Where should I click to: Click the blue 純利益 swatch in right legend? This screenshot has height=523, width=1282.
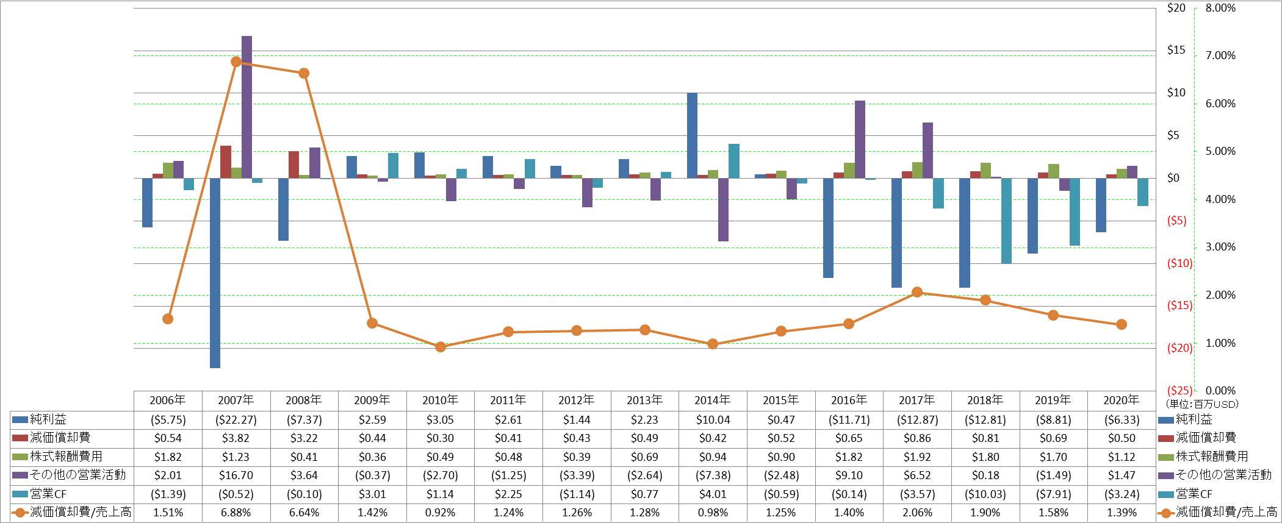(x=1165, y=419)
